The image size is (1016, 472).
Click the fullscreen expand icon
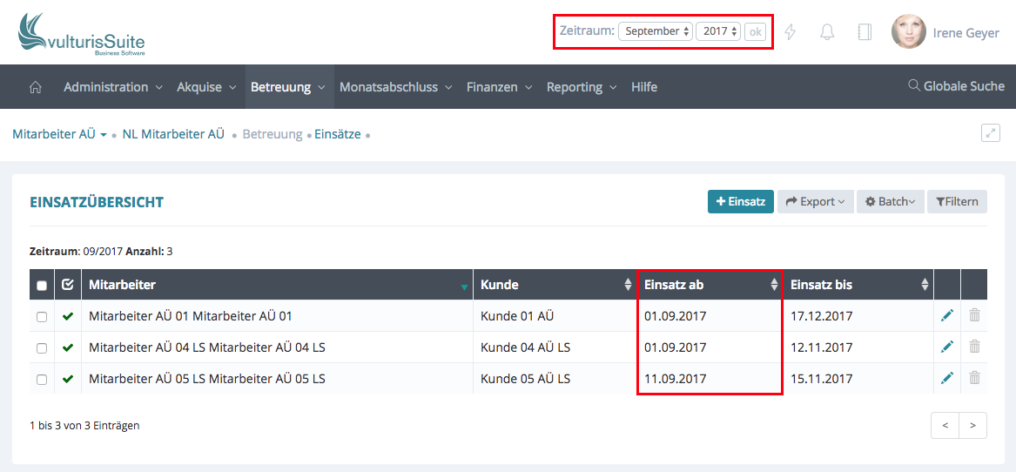(990, 133)
